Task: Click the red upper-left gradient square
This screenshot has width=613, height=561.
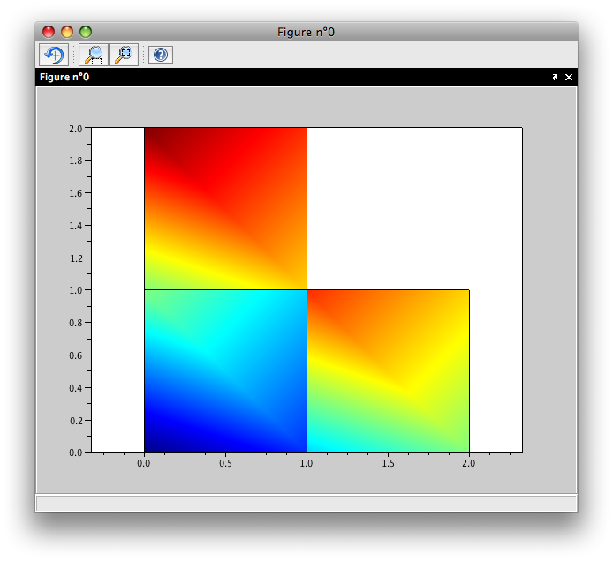Action: point(225,208)
